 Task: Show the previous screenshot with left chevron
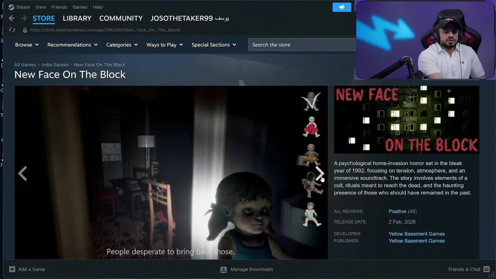(22, 174)
